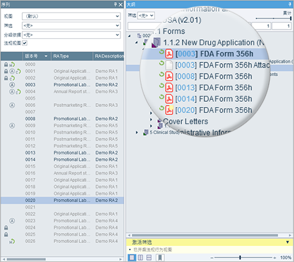294x262 pixels.
Task: Open the 视图 dropdown showing (默认)
Action: 71,16
